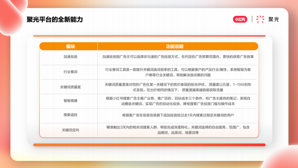Select the 加速投放 module cell
Image resolution: width=298 pixels, height=168 pixels.
[70, 57]
